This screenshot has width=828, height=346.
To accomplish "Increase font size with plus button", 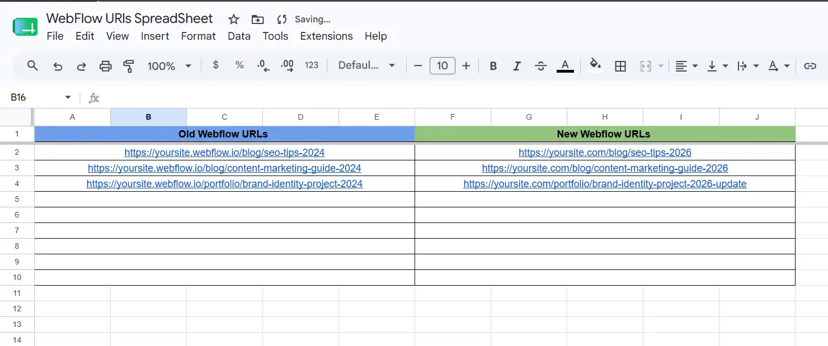I will [x=466, y=66].
